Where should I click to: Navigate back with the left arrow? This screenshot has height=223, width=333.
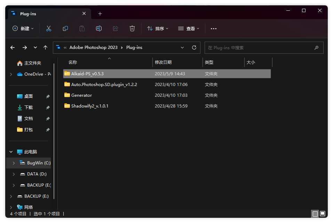13,48
